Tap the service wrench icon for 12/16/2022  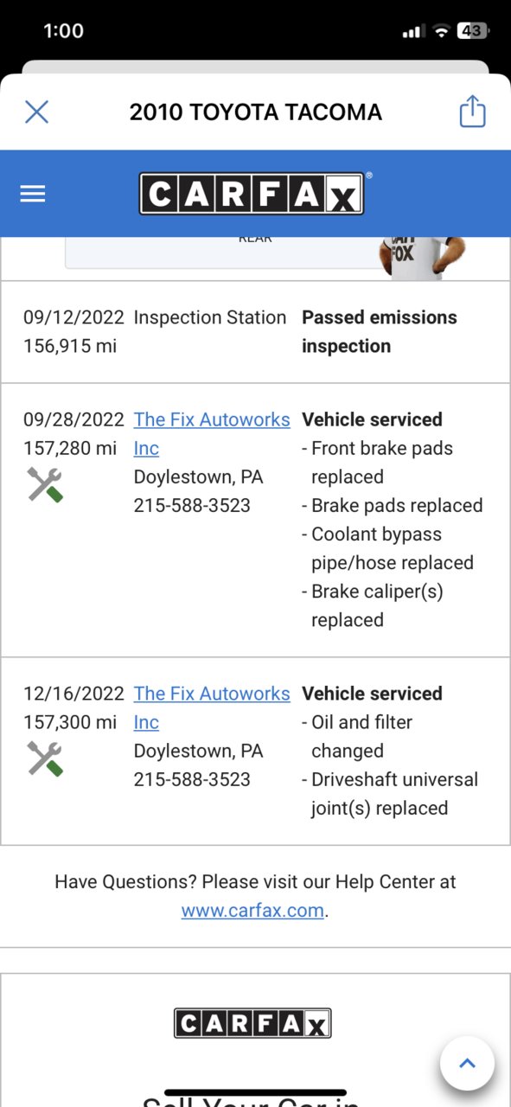tap(45, 759)
